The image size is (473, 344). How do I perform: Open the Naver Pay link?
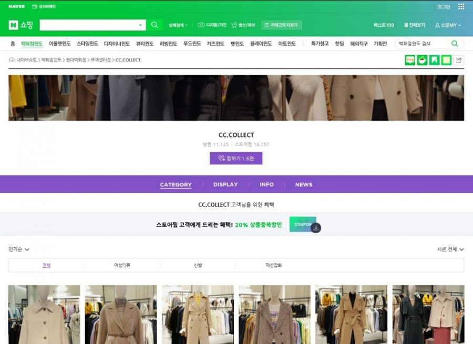(x=44, y=6)
